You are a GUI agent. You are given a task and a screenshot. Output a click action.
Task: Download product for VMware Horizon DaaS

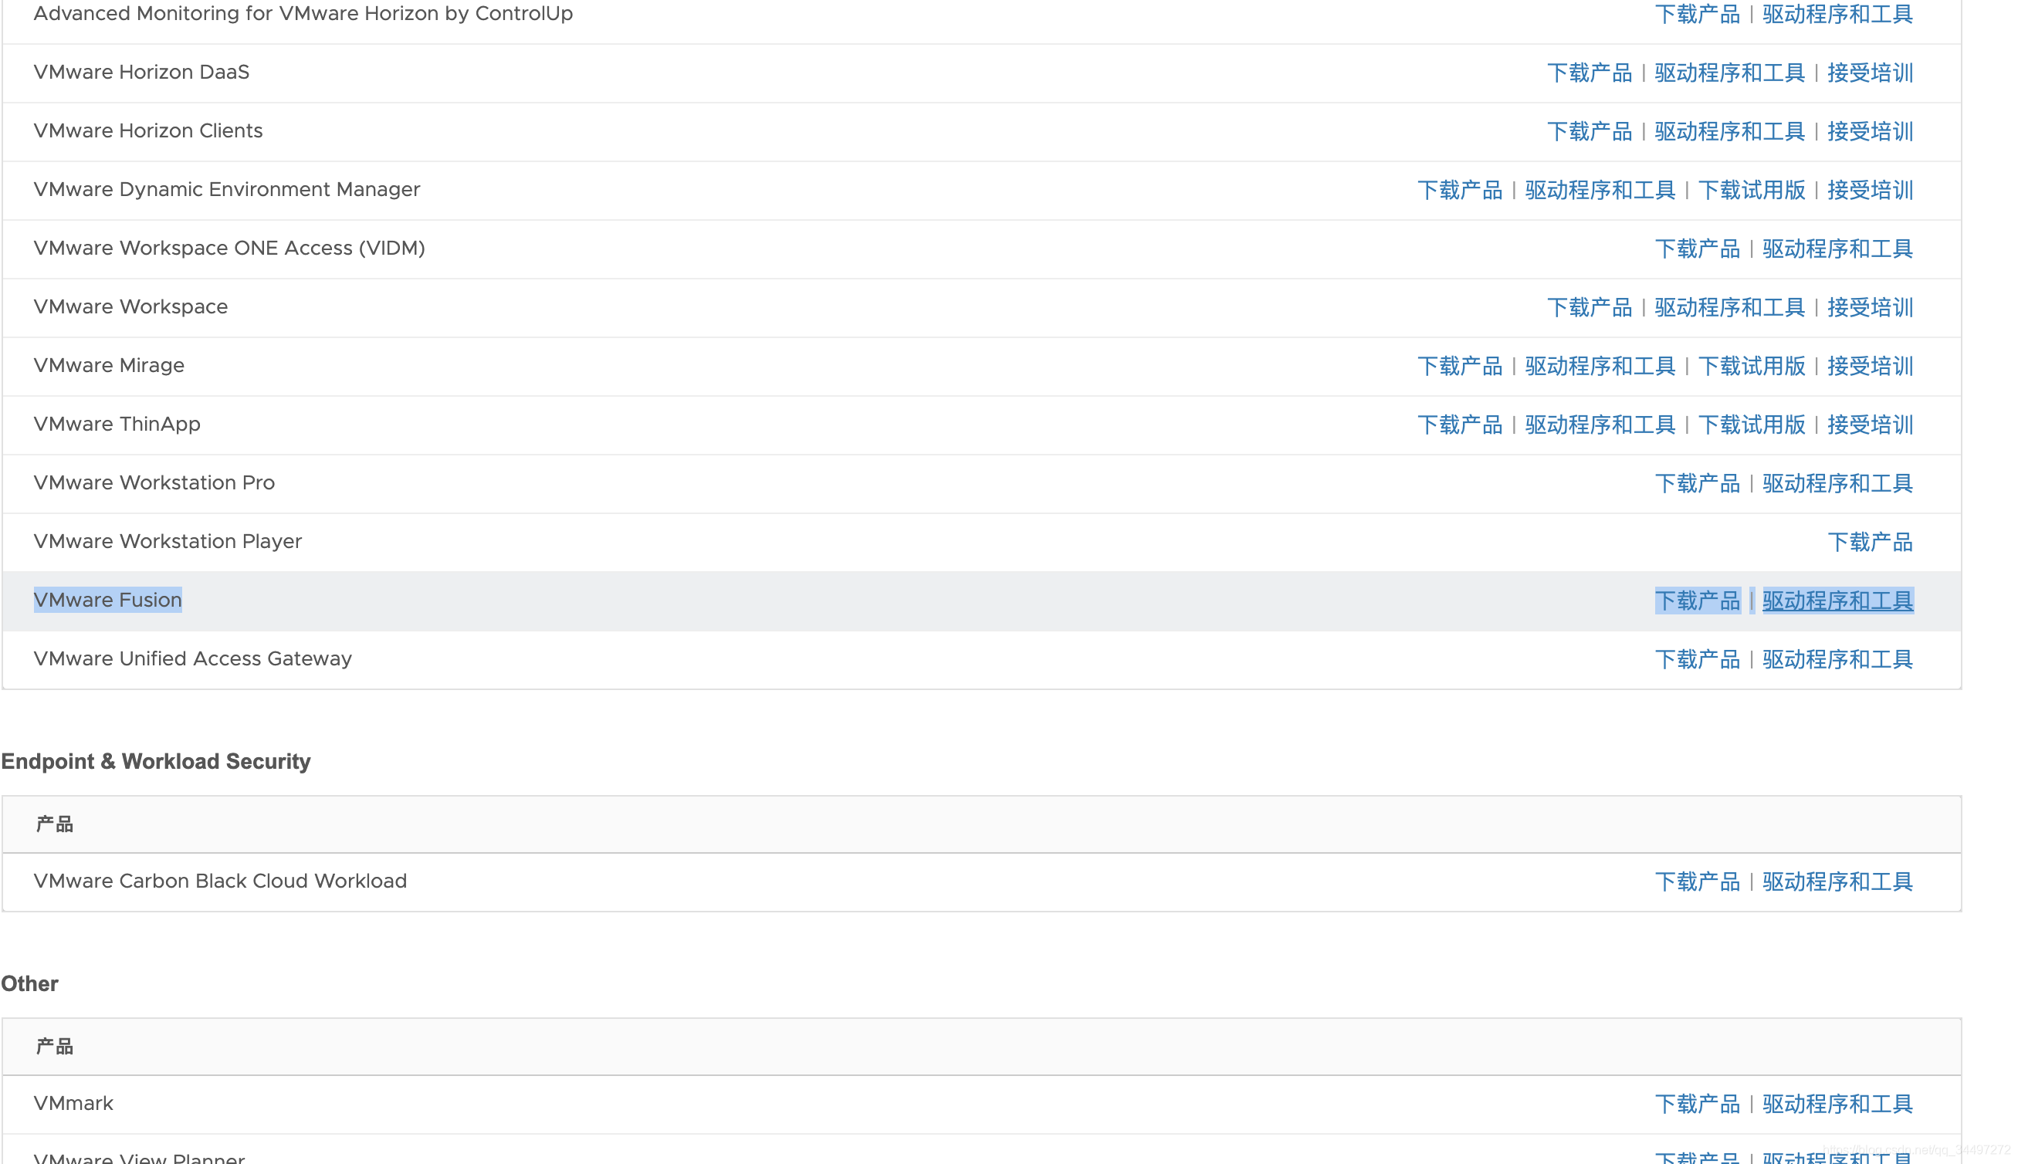pyautogui.click(x=1589, y=73)
